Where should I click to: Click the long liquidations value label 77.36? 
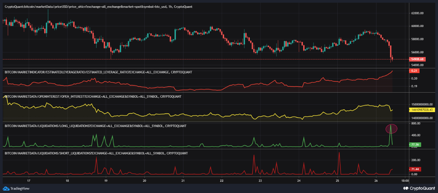pos(415,145)
